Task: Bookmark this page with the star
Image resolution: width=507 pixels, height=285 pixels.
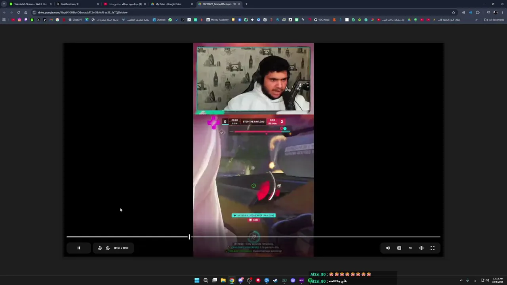Action: click(x=454, y=12)
